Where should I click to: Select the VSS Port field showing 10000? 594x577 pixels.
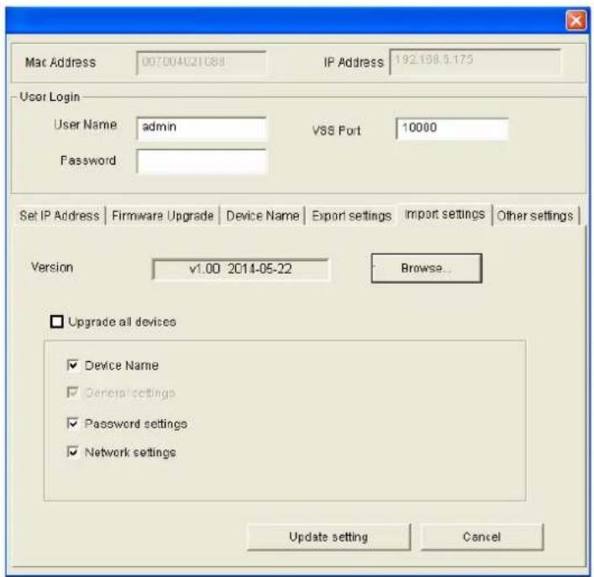click(x=451, y=129)
